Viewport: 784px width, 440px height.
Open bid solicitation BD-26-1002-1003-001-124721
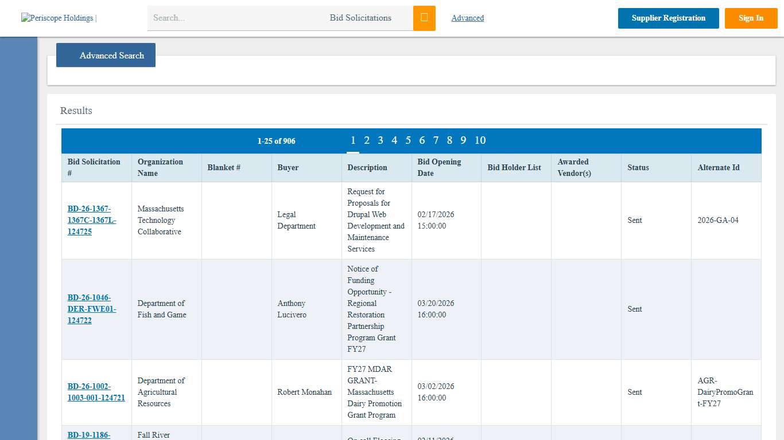[96, 392]
